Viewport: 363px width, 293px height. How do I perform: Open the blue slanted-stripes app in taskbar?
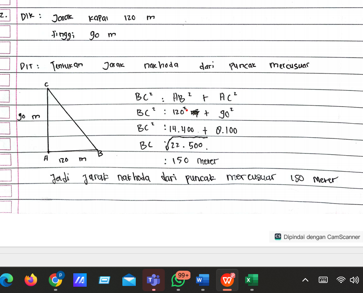tap(80, 280)
